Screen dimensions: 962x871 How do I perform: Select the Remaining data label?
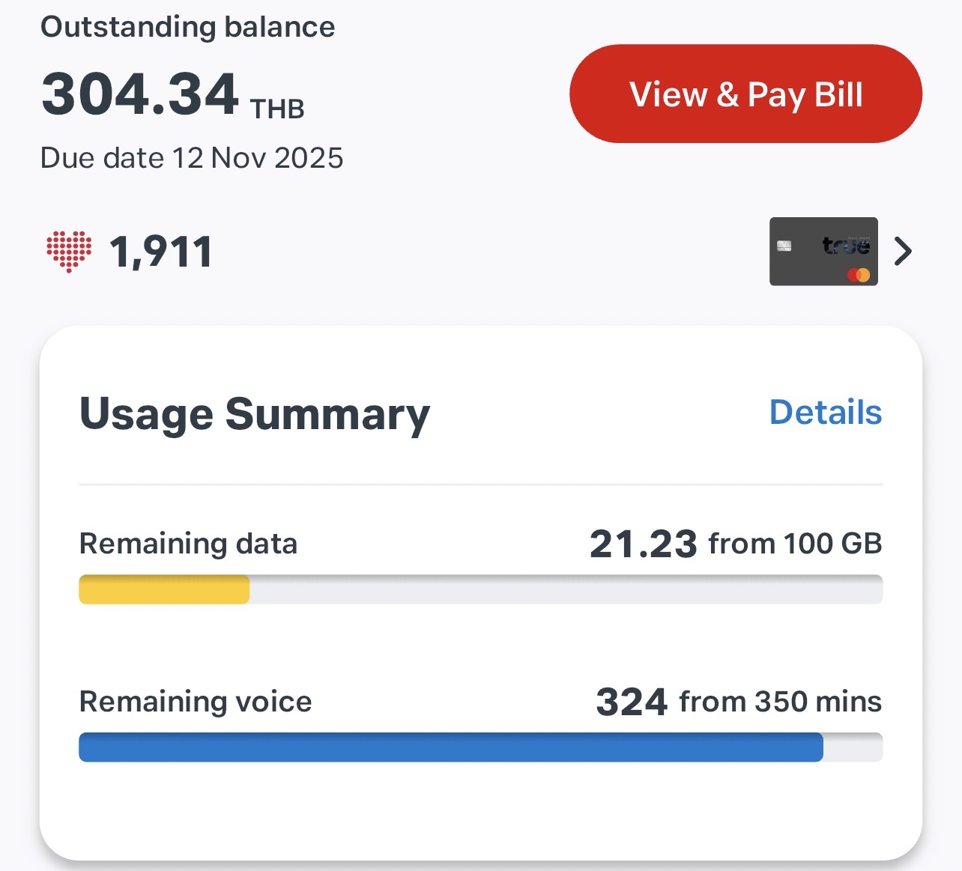click(x=188, y=544)
